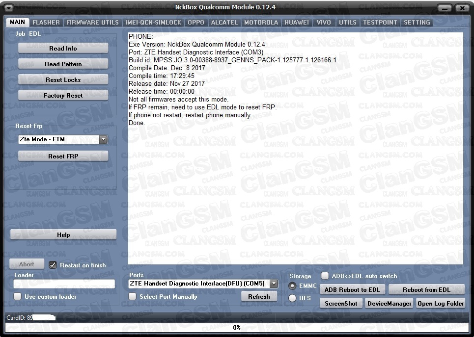Click the Compile Date log line
Screen dimensions: 474x337
point(167,68)
